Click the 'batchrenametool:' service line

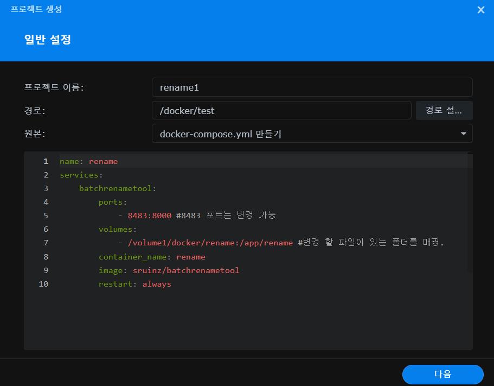click(117, 188)
